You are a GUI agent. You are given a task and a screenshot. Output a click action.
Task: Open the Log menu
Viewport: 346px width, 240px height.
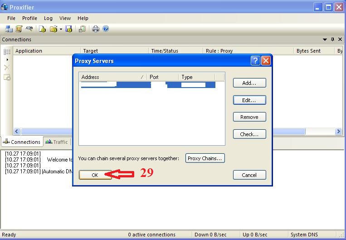(x=48, y=18)
